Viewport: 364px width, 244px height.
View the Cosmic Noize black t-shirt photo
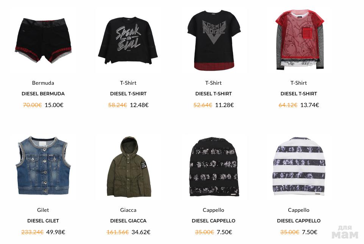coord(213,40)
